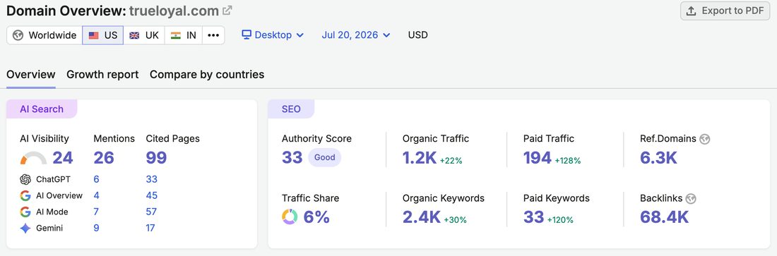The width and height of the screenshot is (777, 256).
Task: Click the Export to PDF button
Action: [x=725, y=11]
